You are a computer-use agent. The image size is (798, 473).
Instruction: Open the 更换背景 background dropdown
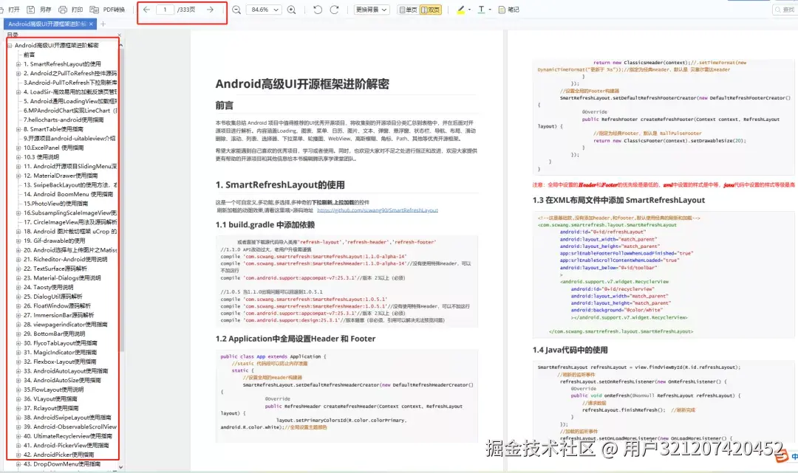pyautogui.click(x=372, y=10)
